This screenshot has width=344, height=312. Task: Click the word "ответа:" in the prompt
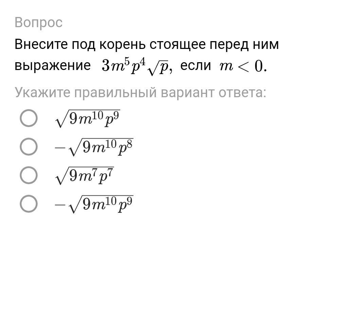coord(242,93)
